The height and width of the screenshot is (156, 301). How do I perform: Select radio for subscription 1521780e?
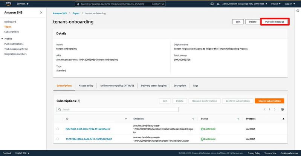(x=58, y=139)
